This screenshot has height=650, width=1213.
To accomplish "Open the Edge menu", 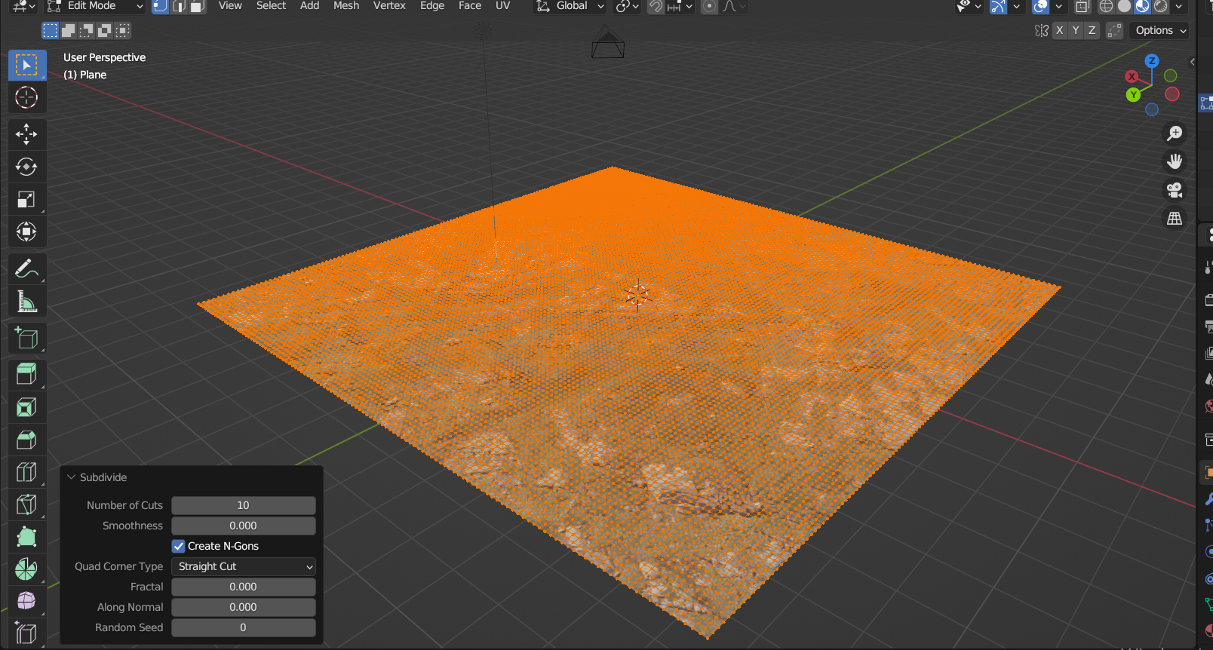I will tap(432, 6).
